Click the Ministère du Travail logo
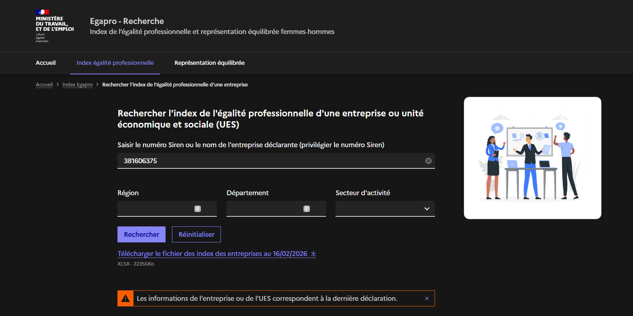633x316 pixels. click(55, 26)
